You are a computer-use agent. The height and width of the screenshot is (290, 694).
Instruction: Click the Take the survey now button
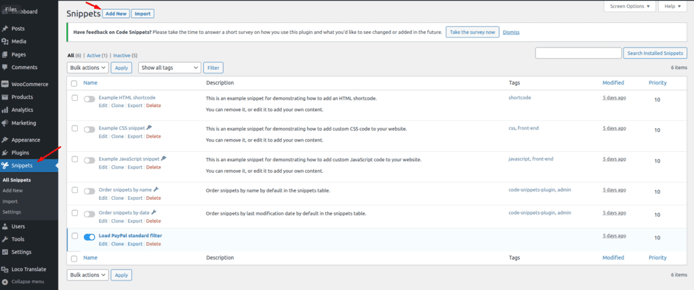472,32
